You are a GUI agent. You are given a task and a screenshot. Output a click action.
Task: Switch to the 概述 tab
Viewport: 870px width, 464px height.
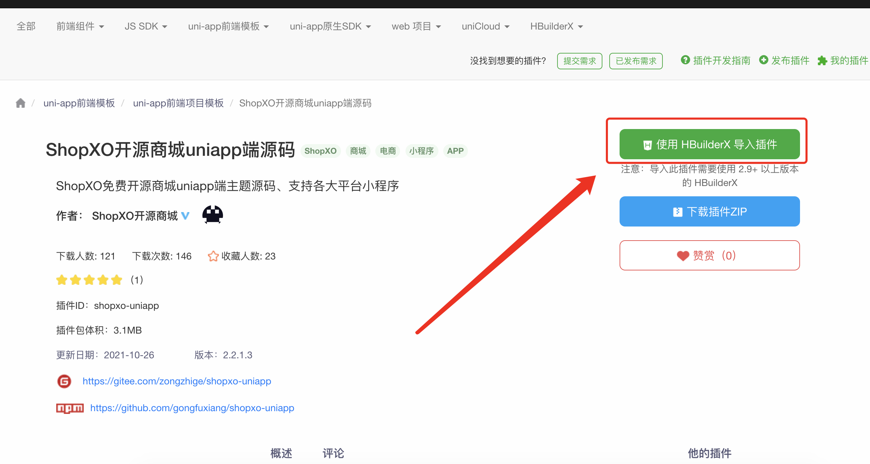click(281, 453)
